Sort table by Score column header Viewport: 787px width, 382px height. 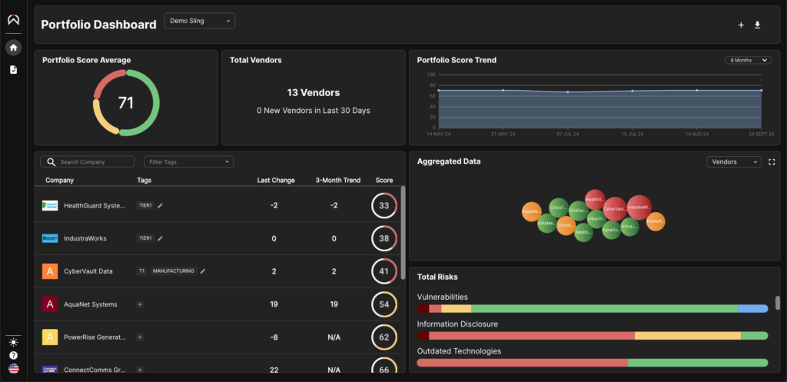point(384,181)
